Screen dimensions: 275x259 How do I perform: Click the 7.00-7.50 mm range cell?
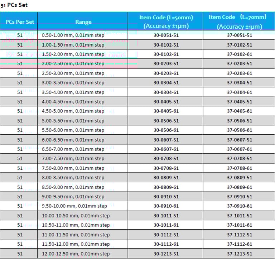click(x=73, y=159)
